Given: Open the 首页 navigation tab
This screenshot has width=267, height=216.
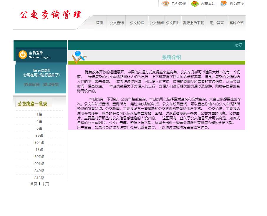Looking at the screenshot, I should point(99,22).
